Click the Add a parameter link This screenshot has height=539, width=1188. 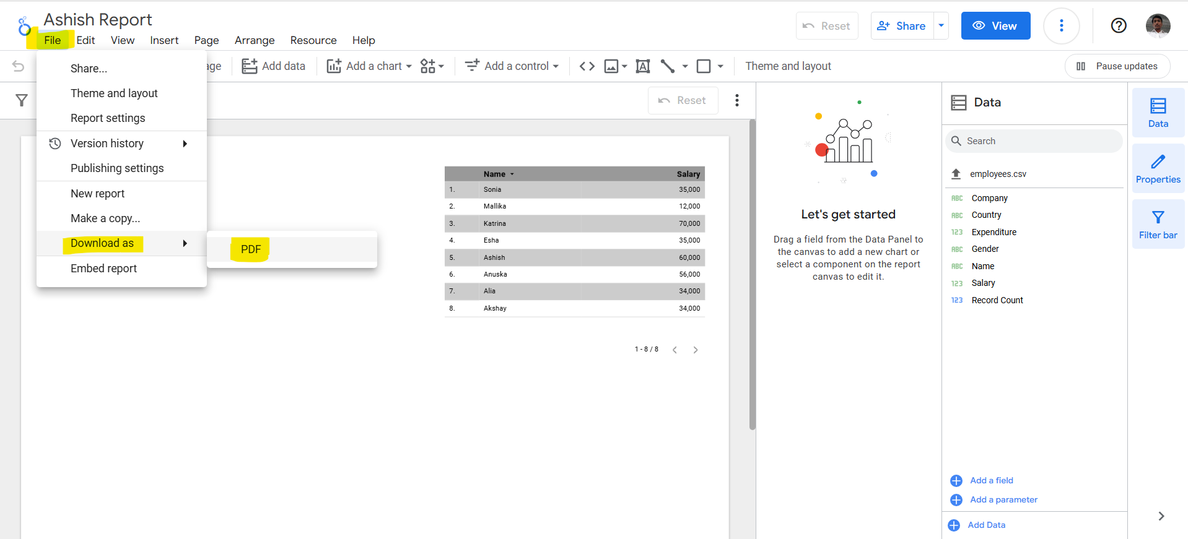pyautogui.click(x=1003, y=499)
